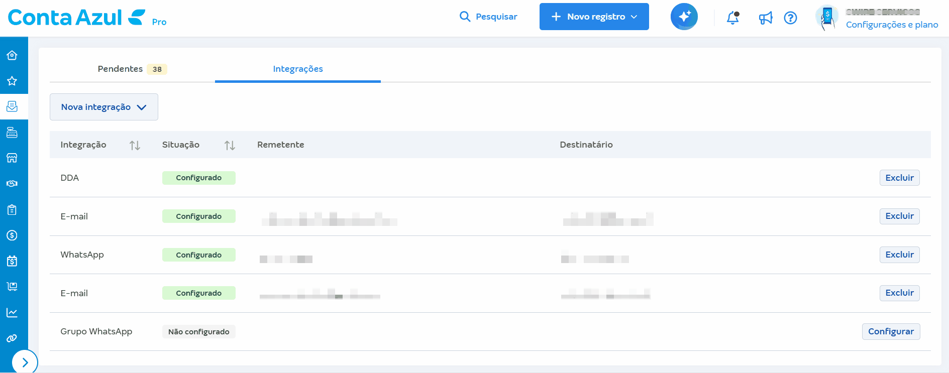The image size is (949, 373).
Task: Open the store icon in sidebar
Action: click(x=12, y=158)
